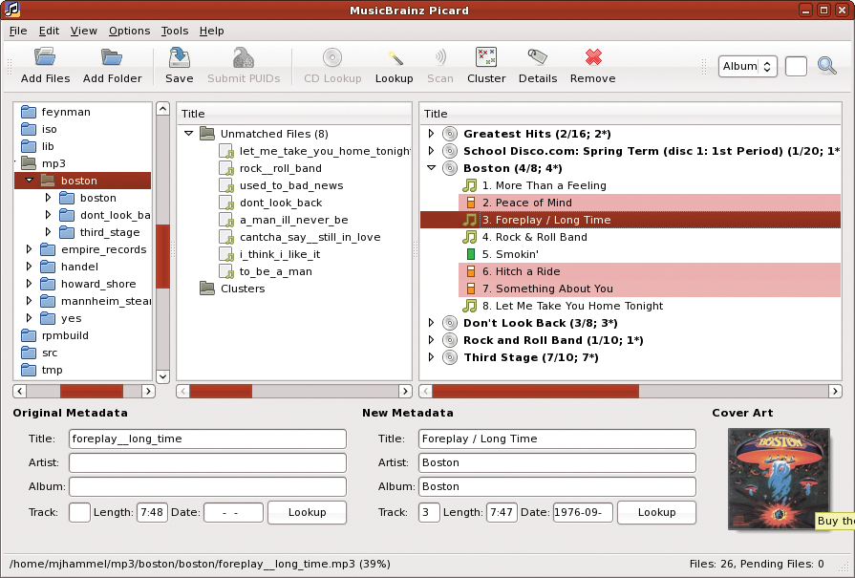This screenshot has width=855, height=578.
Task: Open the View menu
Action: (x=83, y=32)
